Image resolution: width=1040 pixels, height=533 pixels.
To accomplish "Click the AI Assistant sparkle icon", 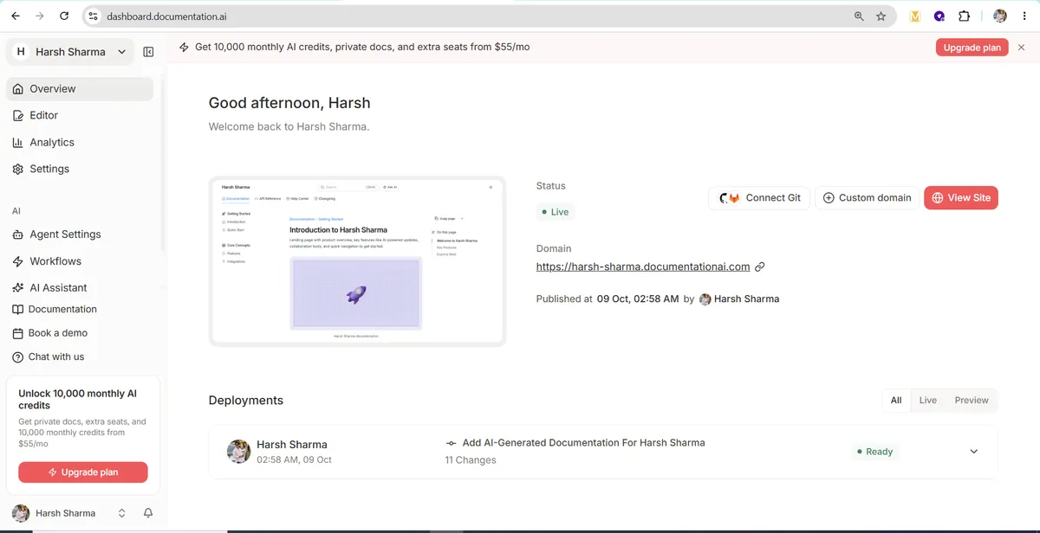I will pyautogui.click(x=18, y=288).
